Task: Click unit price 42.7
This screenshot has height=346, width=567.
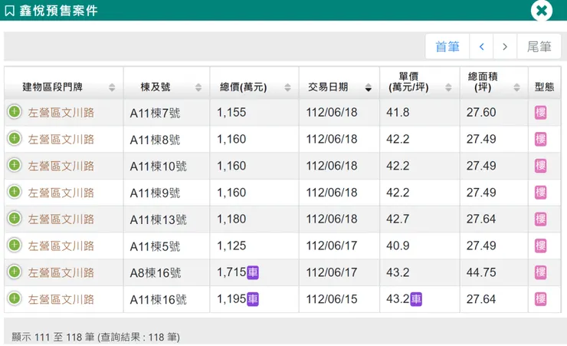Action: point(398,219)
